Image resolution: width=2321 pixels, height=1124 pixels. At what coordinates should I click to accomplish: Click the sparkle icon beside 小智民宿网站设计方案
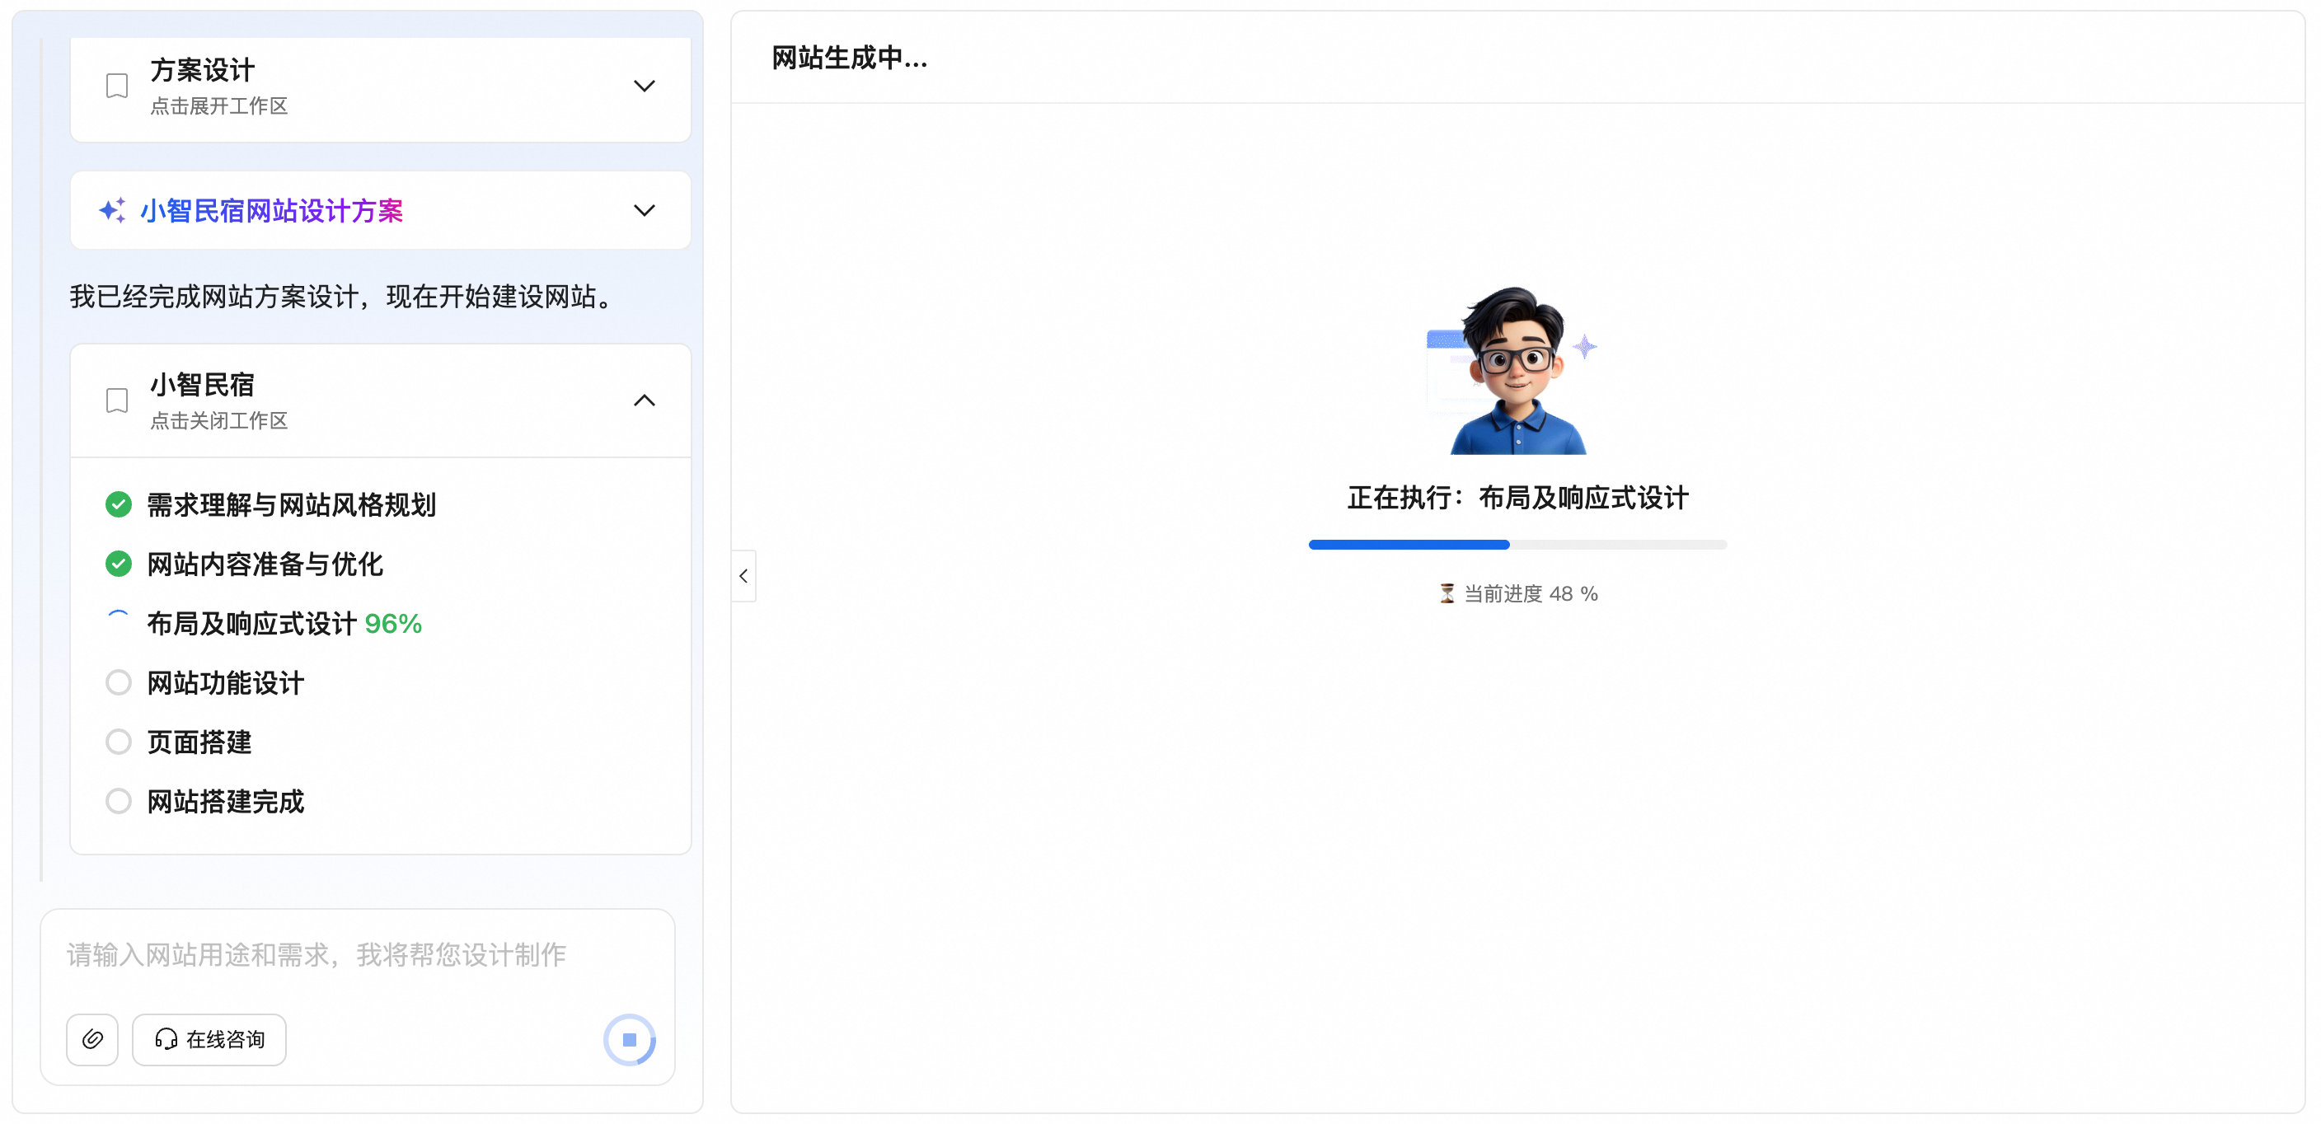[x=113, y=211]
